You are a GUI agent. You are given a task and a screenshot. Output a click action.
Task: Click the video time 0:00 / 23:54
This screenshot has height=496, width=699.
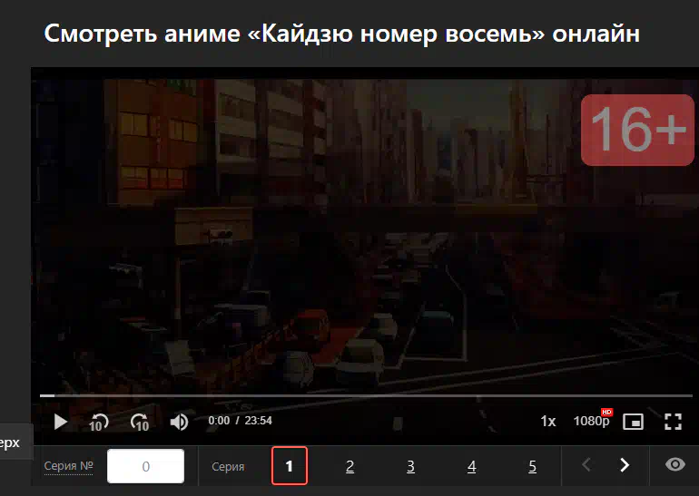point(240,421)
